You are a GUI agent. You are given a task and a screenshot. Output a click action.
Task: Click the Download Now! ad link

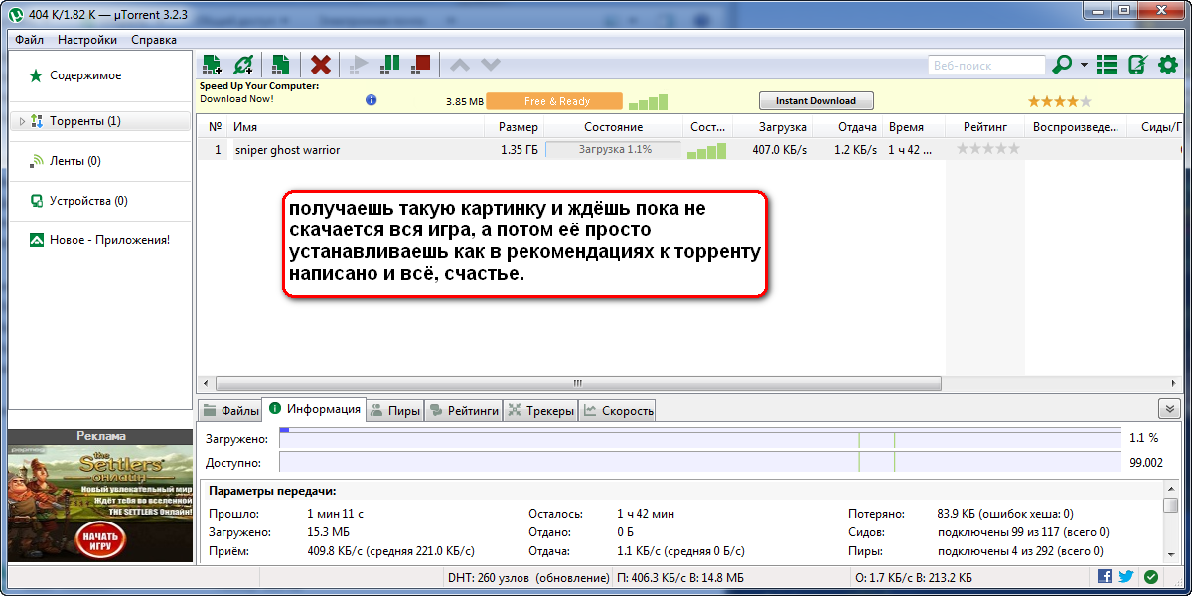click(236, 98)
